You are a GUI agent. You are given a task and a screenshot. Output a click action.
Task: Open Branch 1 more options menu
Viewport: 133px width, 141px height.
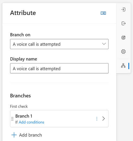97,119
